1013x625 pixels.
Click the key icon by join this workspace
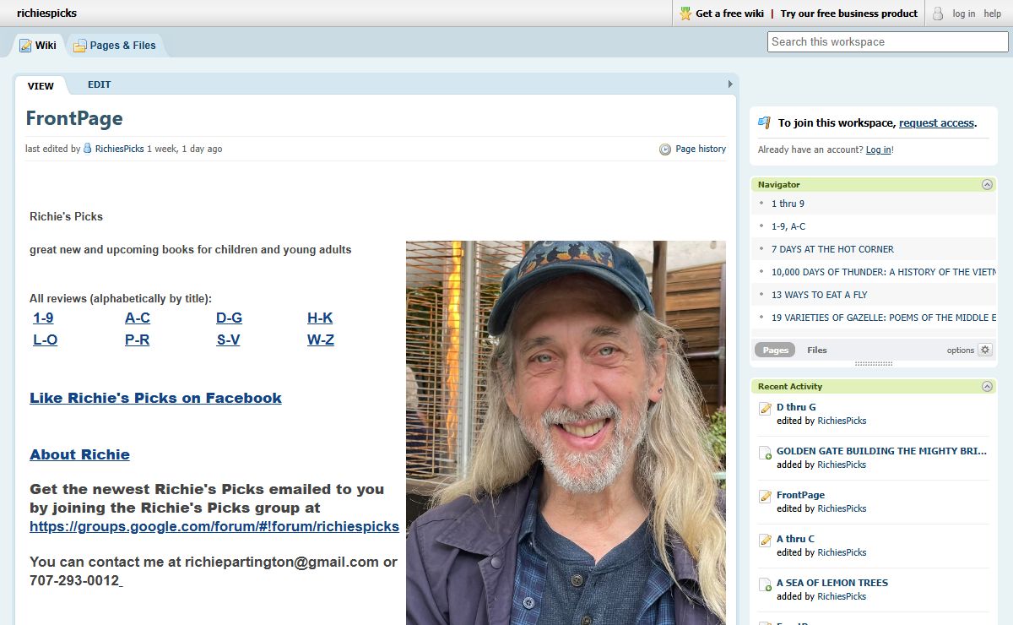coord(765,122)
